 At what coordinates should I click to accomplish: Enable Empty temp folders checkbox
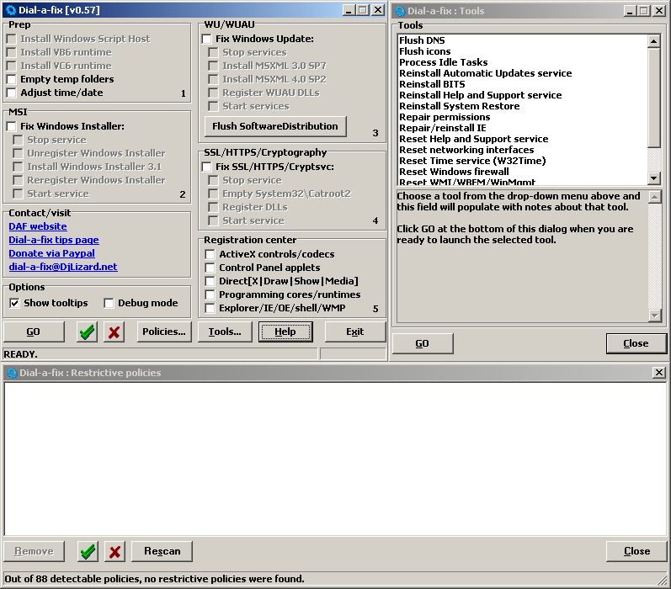click(12, 79)
